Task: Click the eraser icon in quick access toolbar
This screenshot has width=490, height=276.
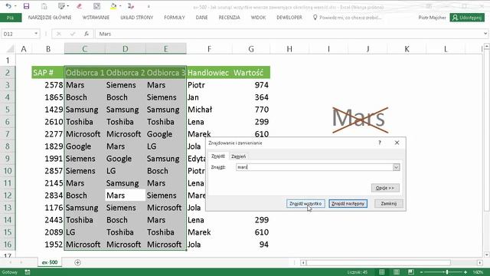Action: click(x=80, y=6)
